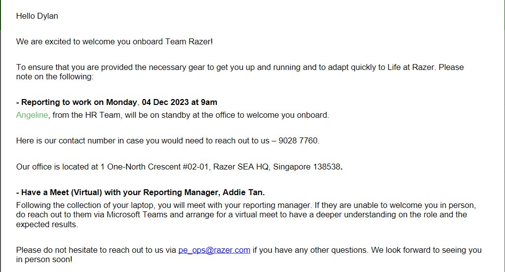Click the words Razer SEA HQ

[241, 167]
